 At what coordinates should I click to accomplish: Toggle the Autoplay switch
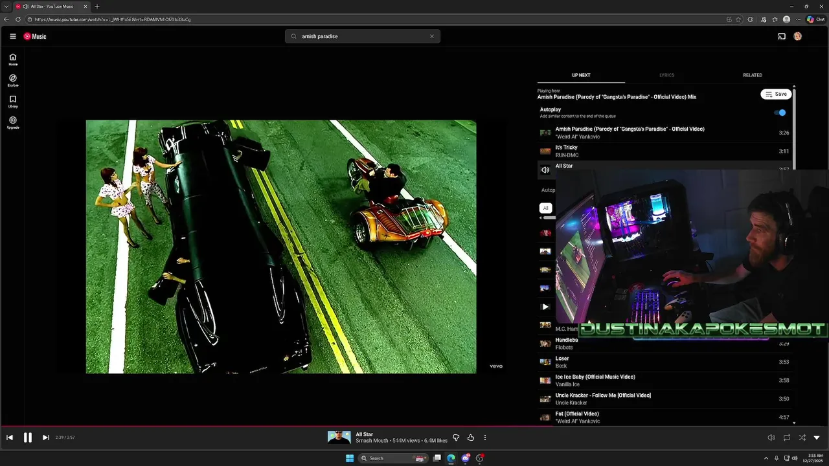[780, 113]
